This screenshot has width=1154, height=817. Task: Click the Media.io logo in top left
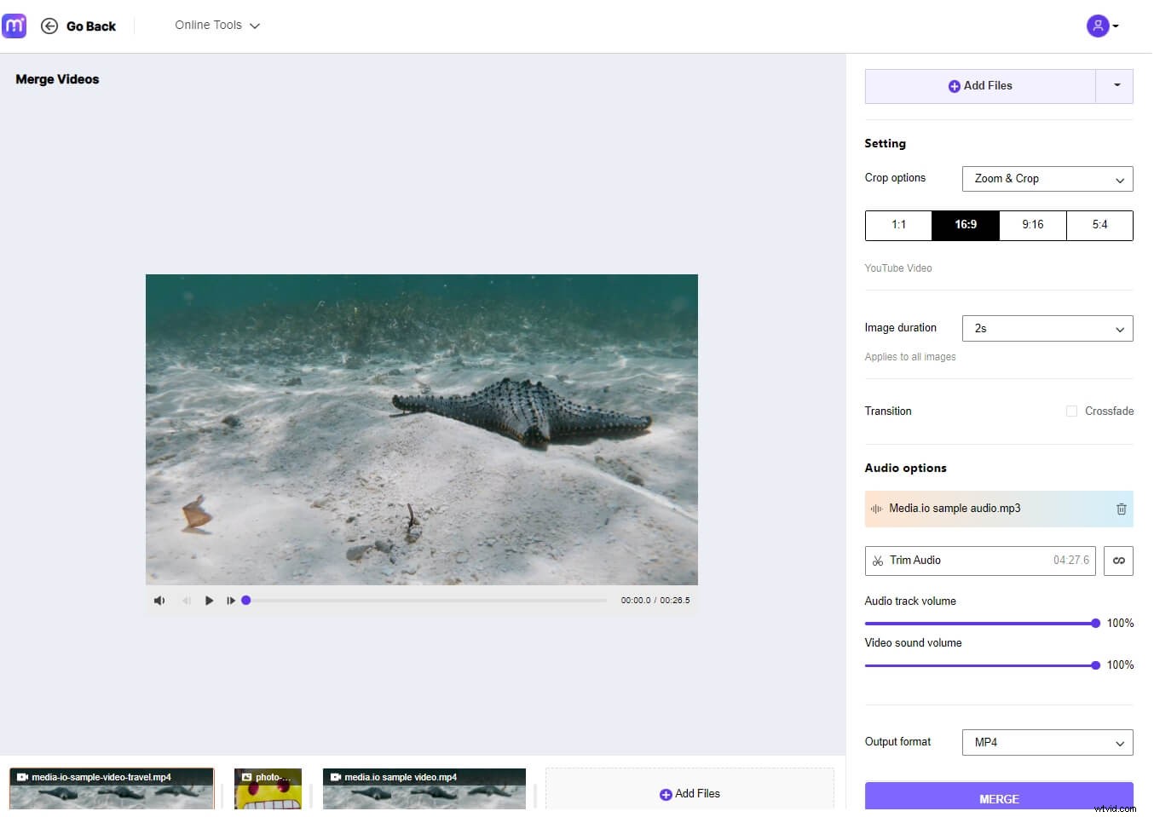14,26
